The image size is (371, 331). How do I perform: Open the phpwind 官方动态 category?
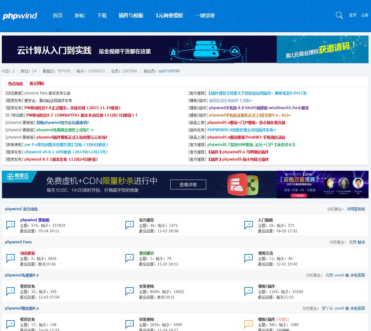[x=21, y=209]
